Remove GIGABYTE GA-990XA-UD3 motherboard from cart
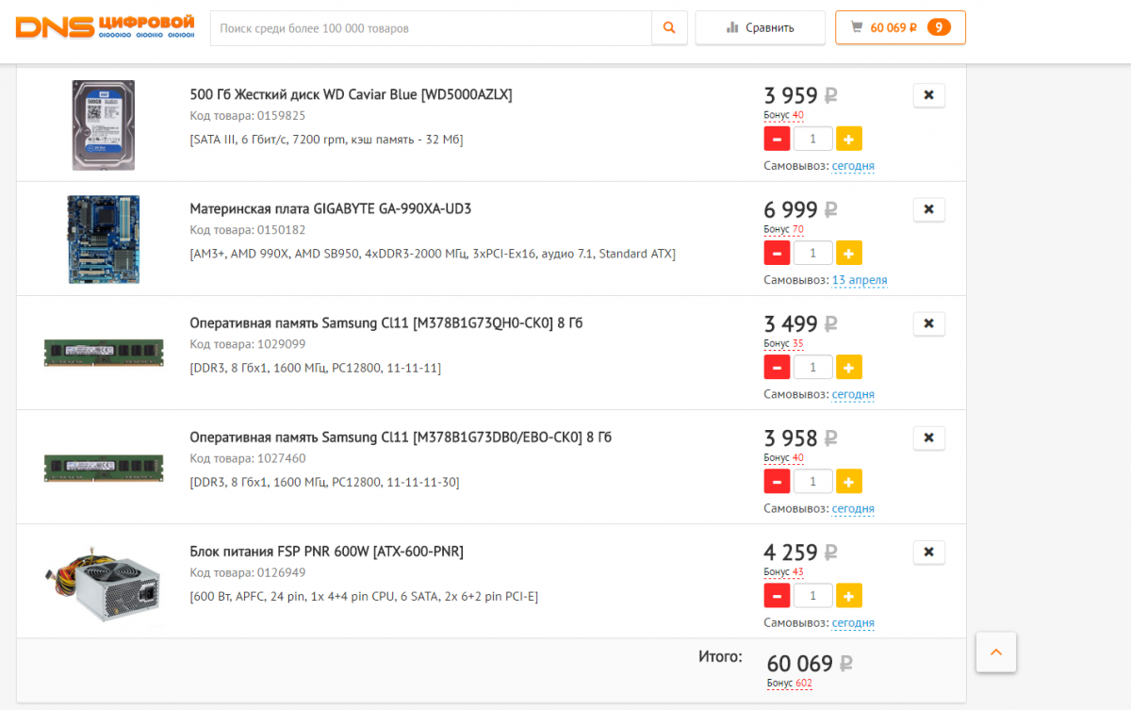The height and width of the screenshot is (710, 1131). (929, 209)
